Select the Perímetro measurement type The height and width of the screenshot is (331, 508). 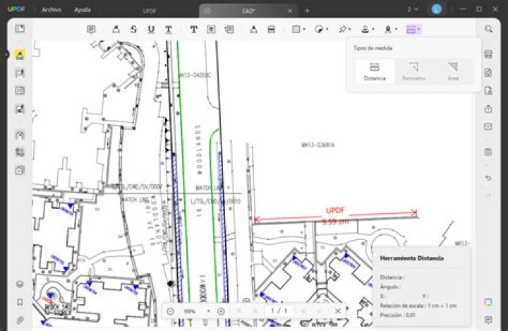[413, 72]
